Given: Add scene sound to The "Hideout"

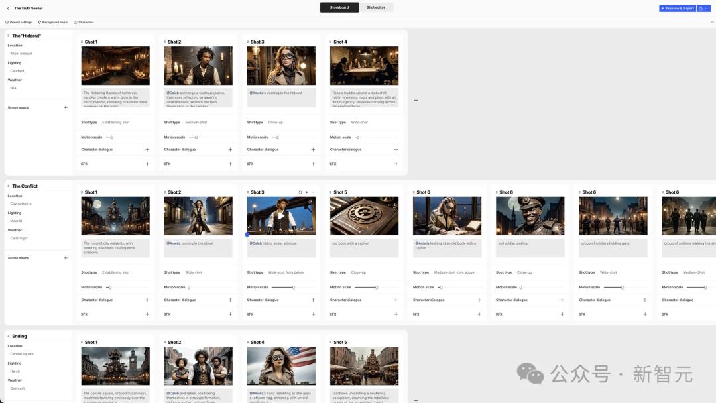Looking at the screenshot, I should point(66,108).
